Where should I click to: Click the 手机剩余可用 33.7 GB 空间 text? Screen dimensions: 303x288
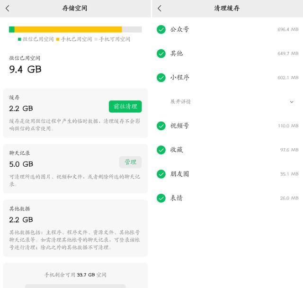coord(75,275)
